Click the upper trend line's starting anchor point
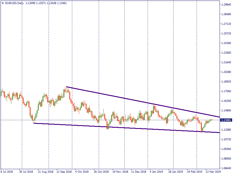This screenshot has width=233, height=175. pyautogui.click(x=66, y=87)
